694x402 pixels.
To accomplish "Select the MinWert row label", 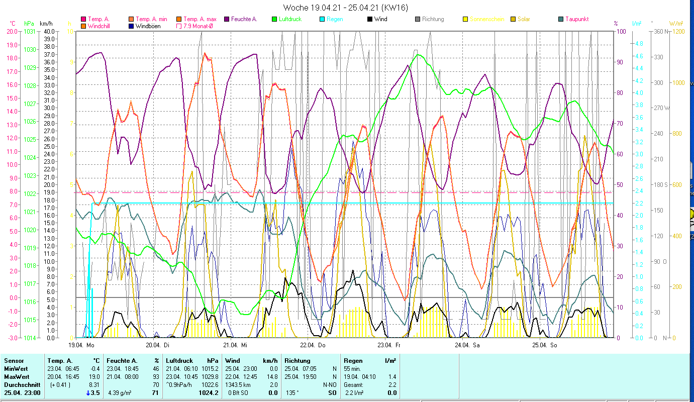I will tap(17, 369).
